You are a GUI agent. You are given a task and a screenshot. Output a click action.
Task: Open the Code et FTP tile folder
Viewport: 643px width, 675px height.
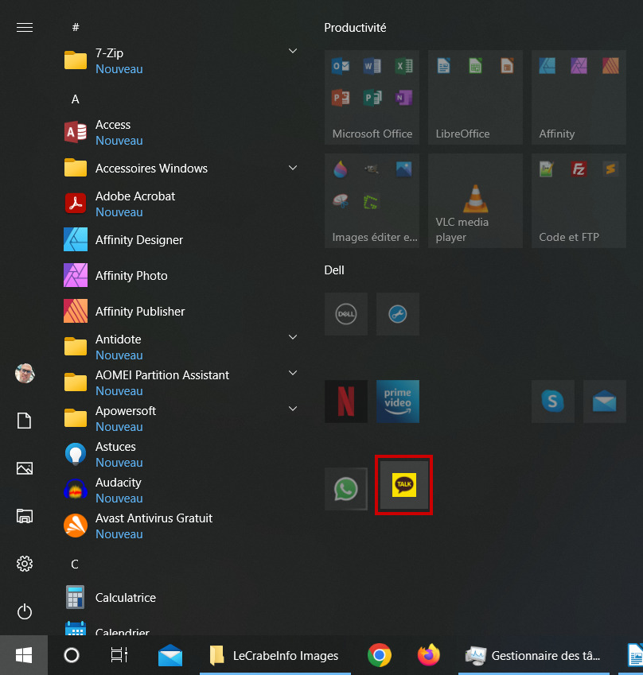(579, 200)
